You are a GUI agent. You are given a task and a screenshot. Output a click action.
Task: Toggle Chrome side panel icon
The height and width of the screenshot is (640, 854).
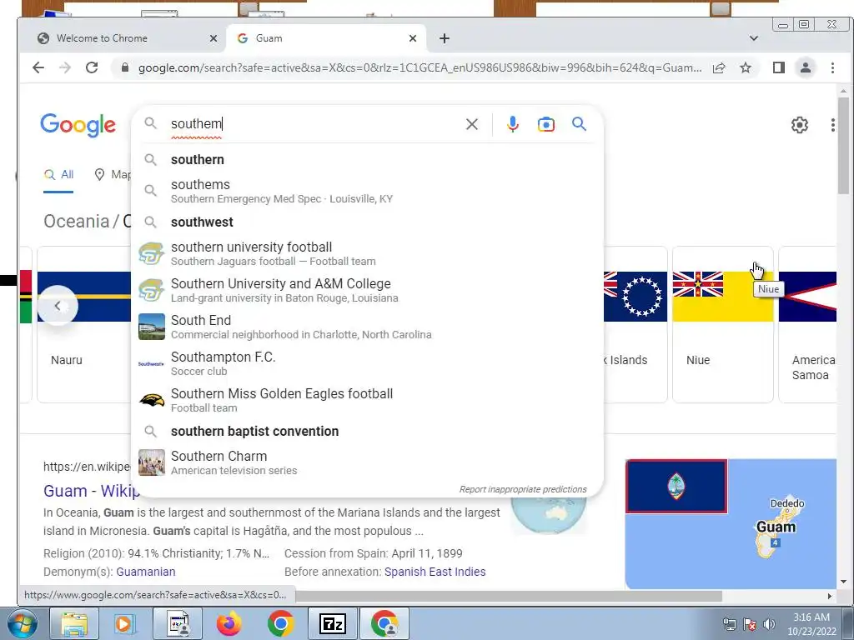click(778, 67)
